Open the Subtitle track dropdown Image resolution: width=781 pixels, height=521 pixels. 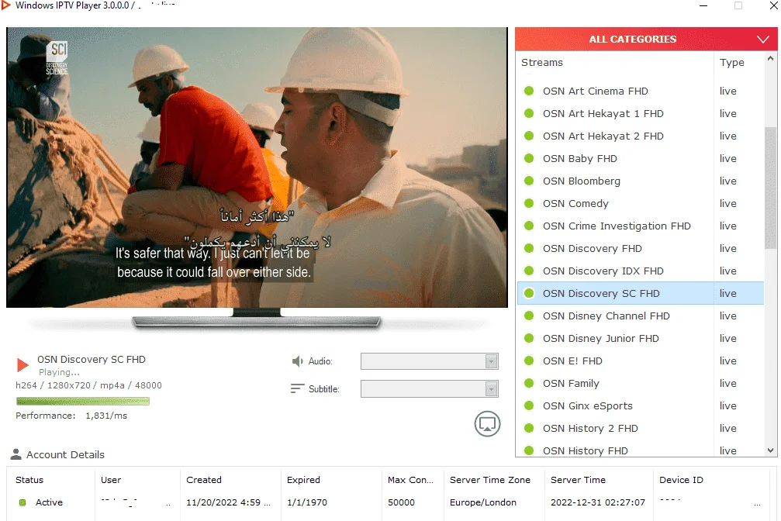[430, 388]
